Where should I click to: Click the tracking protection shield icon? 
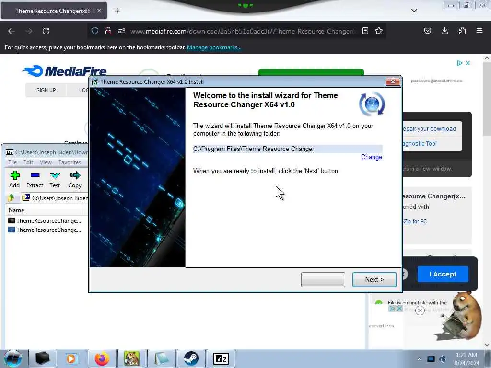coord(95,31)
